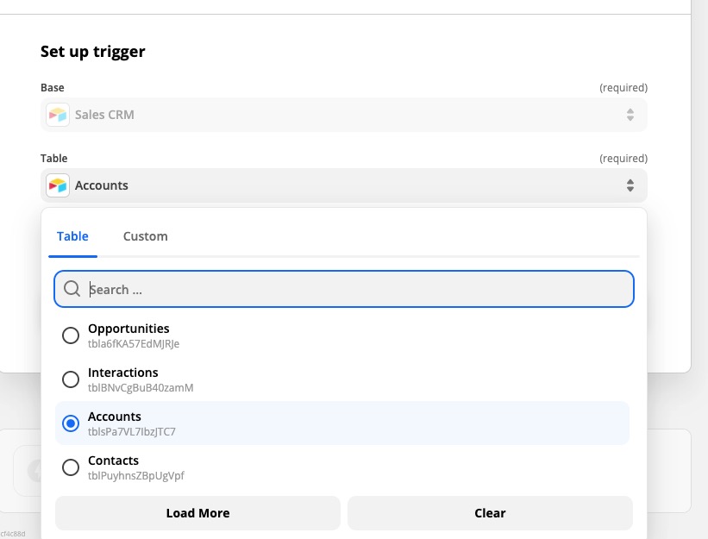Click table ID tblBNvCgBuB40zamM

click(141, 388)
